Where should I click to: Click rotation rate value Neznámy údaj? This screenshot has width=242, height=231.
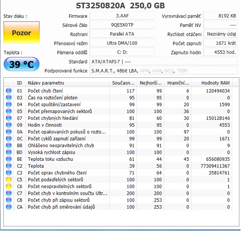pos(220,34)
